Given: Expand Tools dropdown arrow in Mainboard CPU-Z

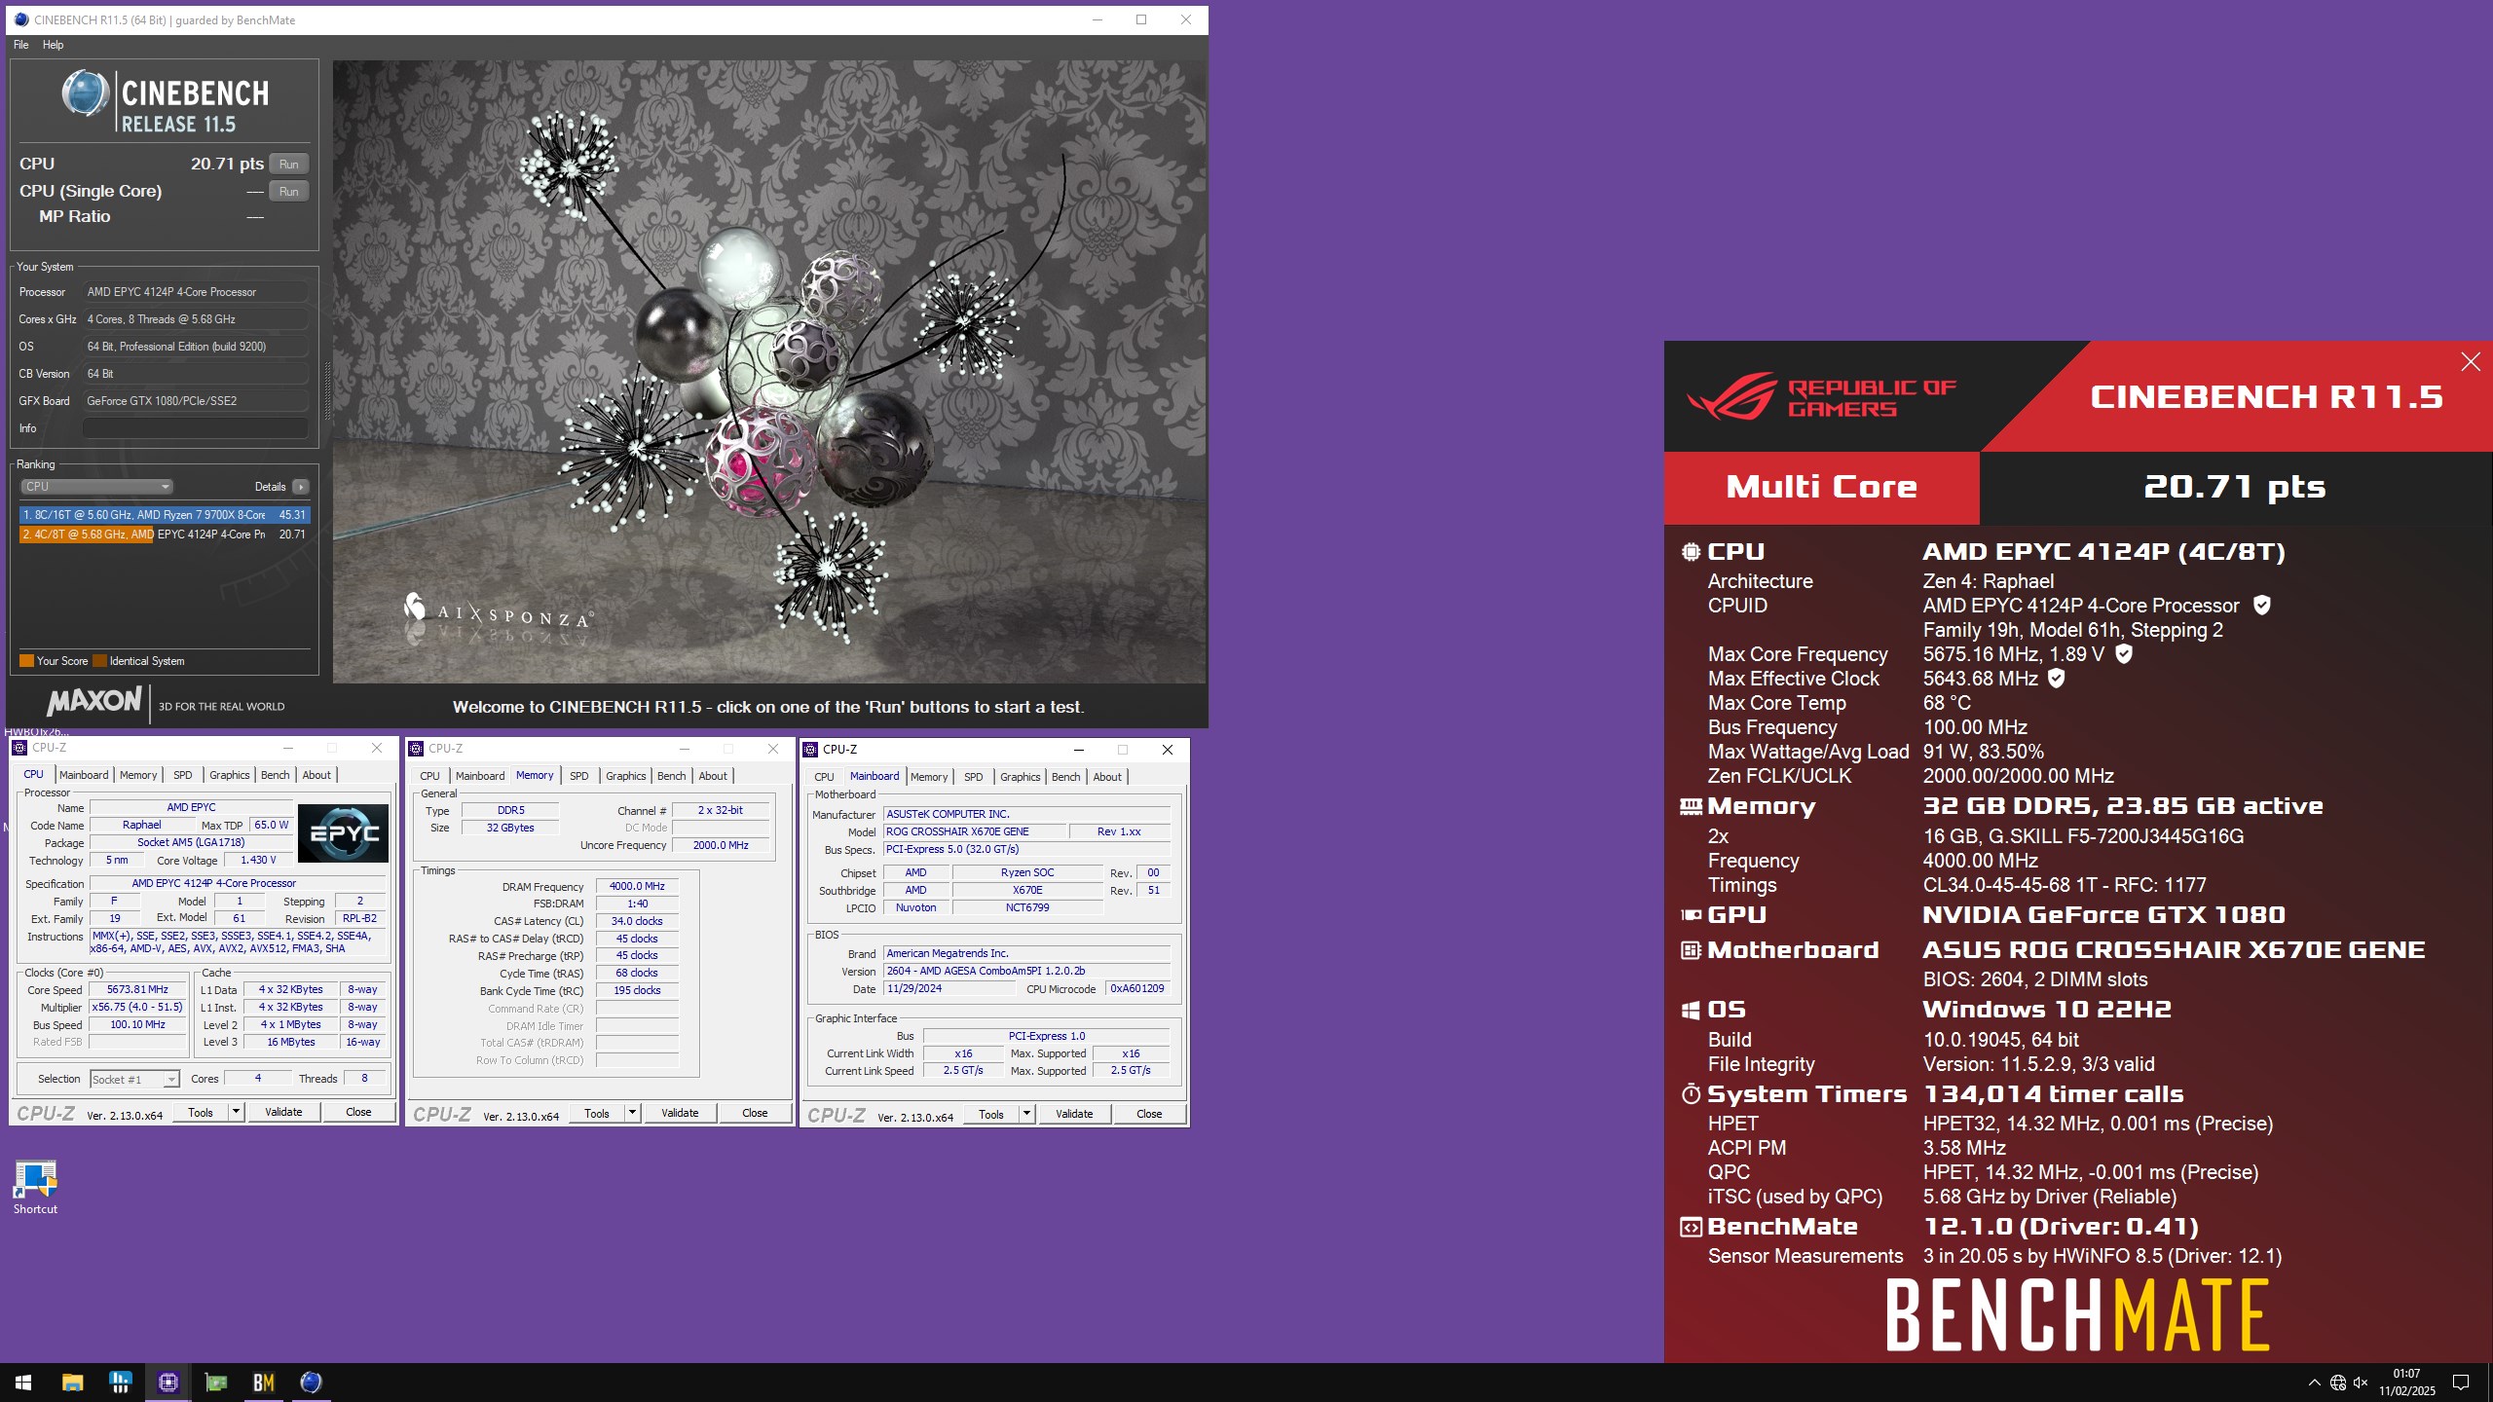Looking at the screenshot, I should (x=1026, y=1114).
